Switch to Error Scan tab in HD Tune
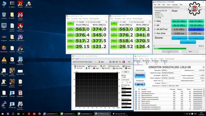This screenshot has width=206, height=116. tap(106, 68)
